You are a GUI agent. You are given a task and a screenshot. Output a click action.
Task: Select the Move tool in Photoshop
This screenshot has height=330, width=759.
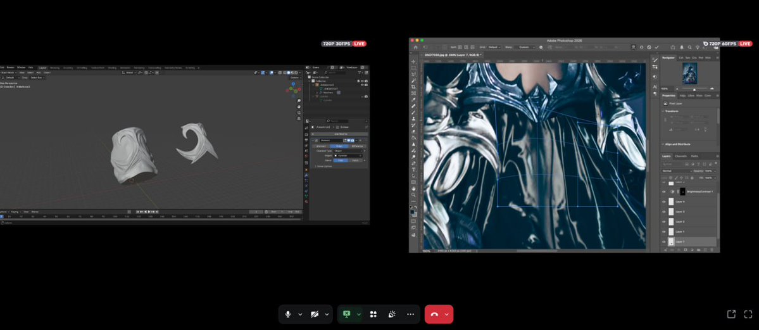pos(413,61)
